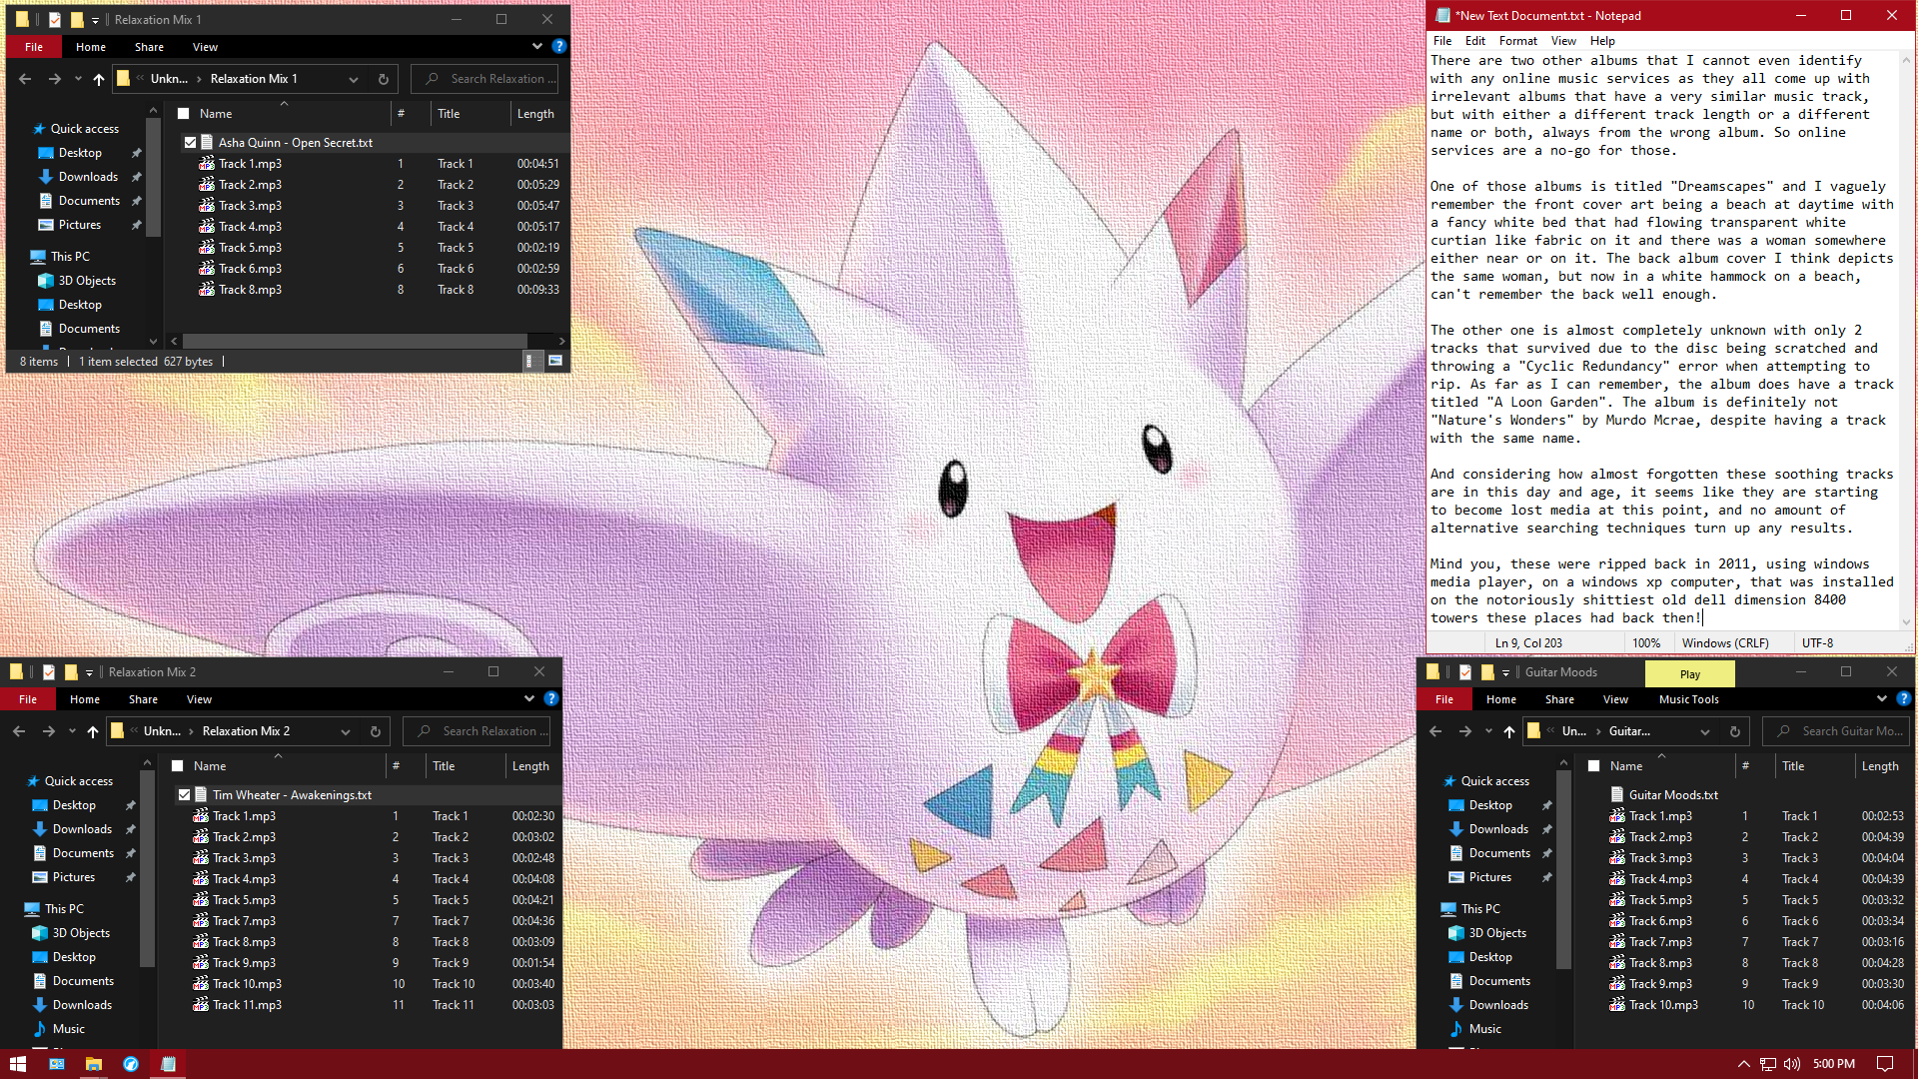Screen dimensions: 1918x1079
Task: Sort by Title column in Relaxation Mix 2
Action: click(464, 766)
